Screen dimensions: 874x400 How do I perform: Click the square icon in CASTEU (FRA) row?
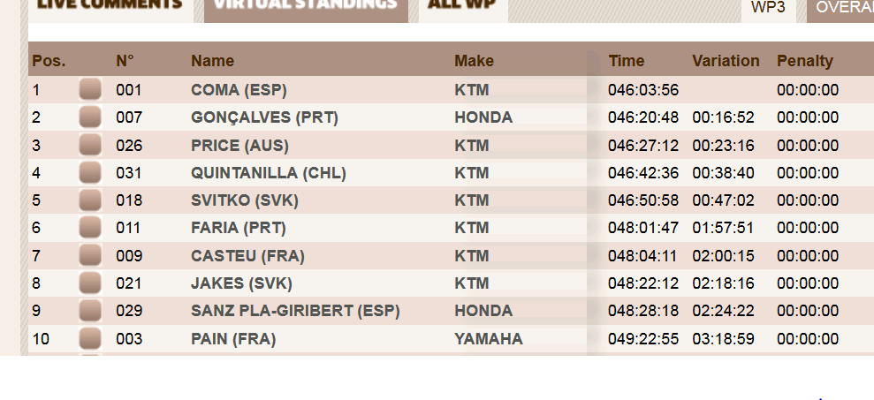coord(90,256)
